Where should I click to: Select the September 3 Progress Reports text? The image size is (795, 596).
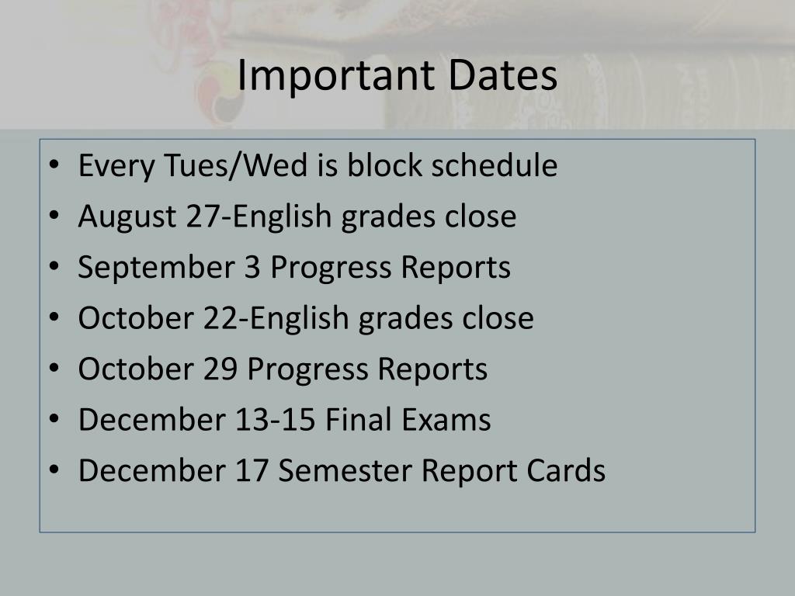(x=294, y=267)
